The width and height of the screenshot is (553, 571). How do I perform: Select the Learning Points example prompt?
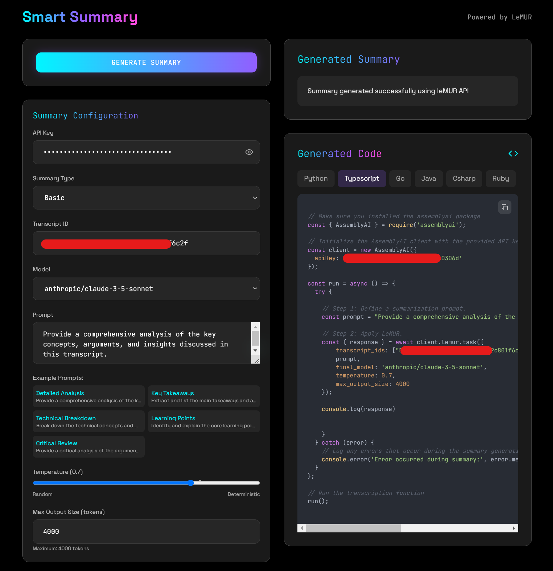click(x=204, y=421)
